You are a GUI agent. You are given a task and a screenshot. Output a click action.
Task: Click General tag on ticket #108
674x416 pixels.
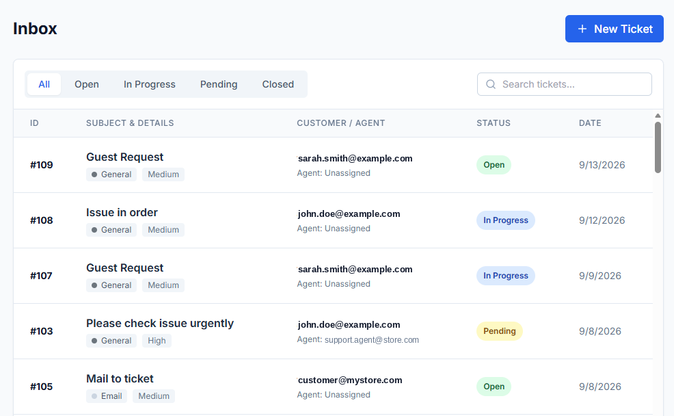(111, 230)
